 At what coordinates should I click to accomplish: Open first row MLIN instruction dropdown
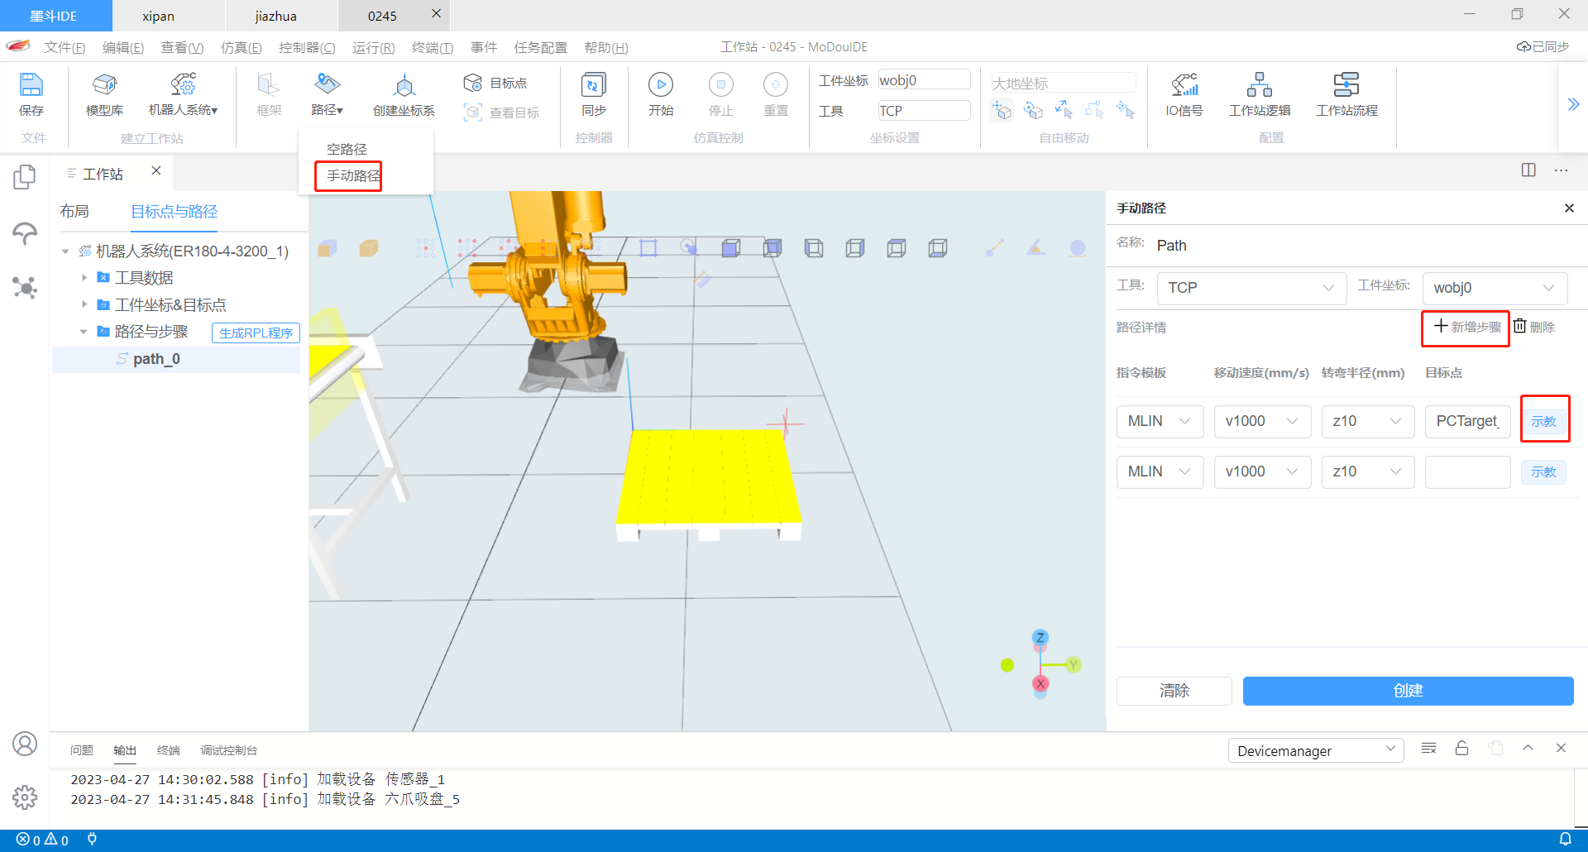point(1160,421)
